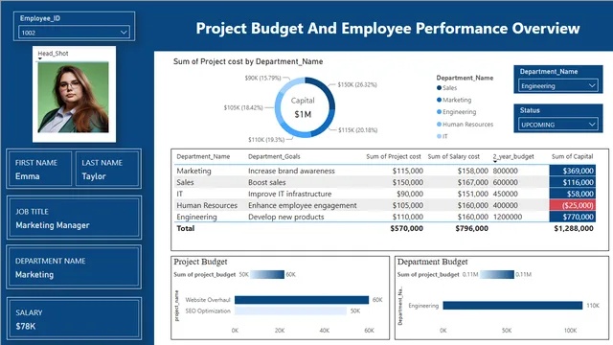Click the Human Resources department cell
The image size is (613, 345).
click(207, 205)
